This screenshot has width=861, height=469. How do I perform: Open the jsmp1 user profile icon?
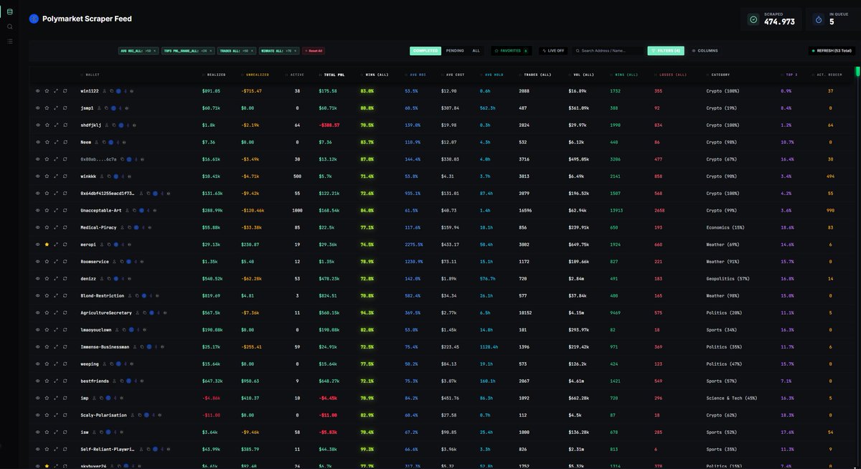click(x=99, y=108)
